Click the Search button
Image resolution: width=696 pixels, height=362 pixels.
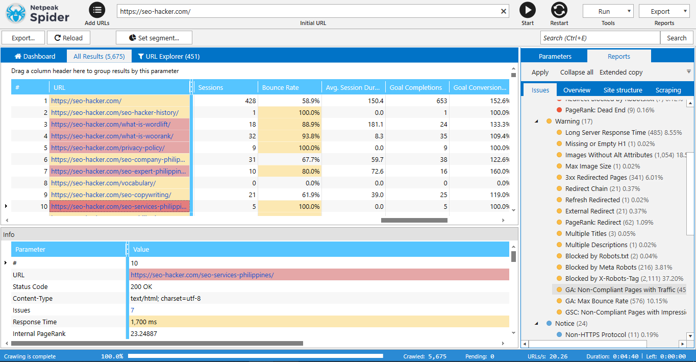(677, 38)
